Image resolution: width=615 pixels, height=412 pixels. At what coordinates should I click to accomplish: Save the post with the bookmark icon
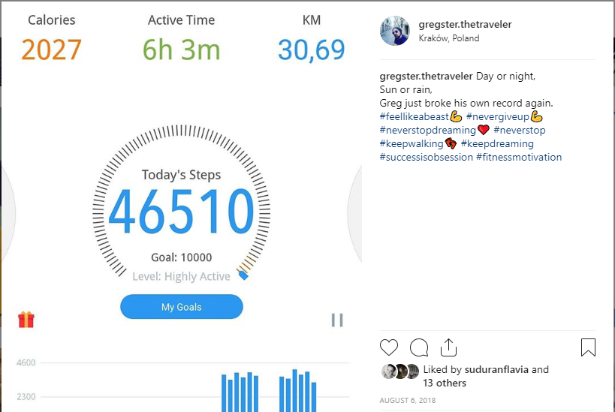click(x=588, y=347)
